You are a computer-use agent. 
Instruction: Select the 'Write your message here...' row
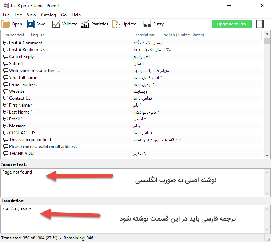coord(131,71)
